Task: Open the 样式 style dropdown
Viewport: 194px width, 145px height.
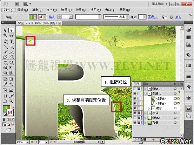Action: 145,17
